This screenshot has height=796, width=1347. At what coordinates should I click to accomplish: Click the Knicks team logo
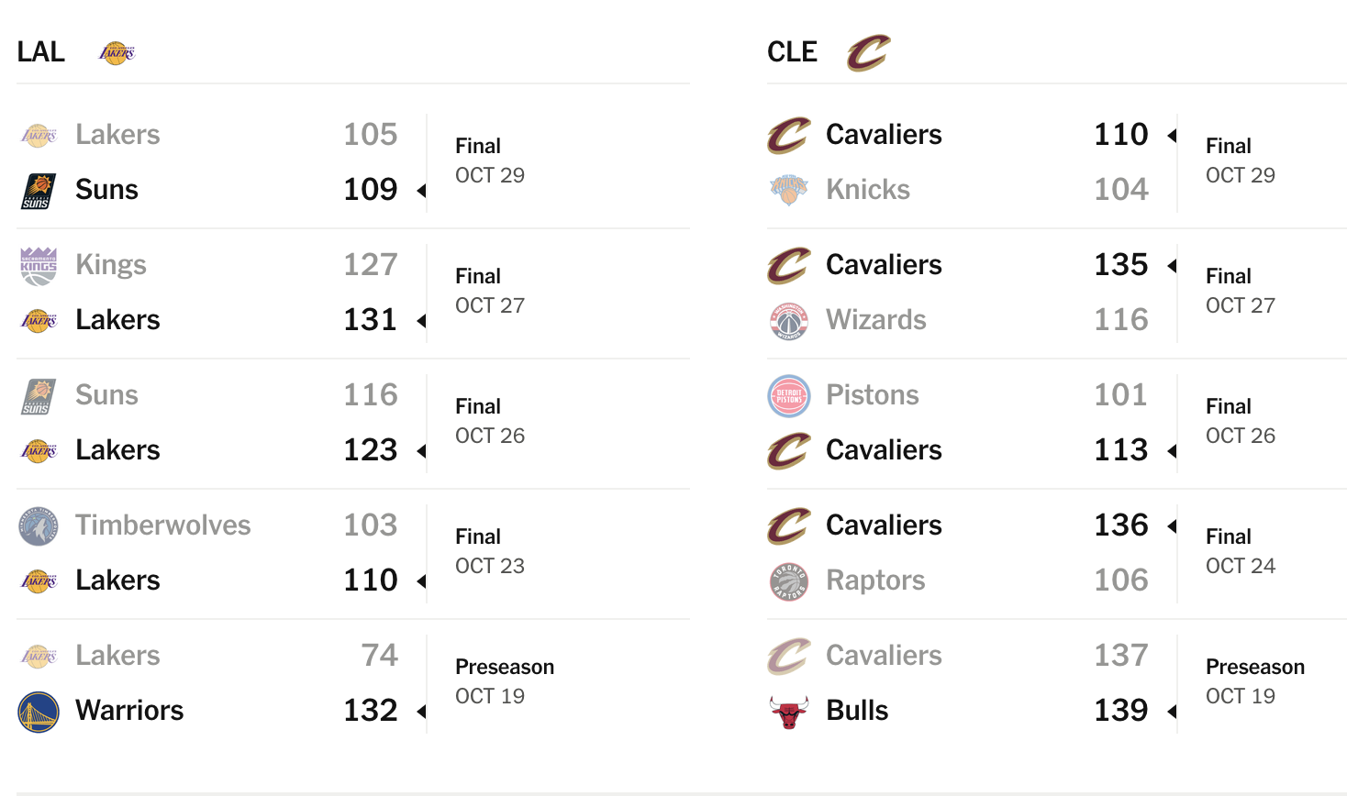pyautogui.click(x=789, y=190)
